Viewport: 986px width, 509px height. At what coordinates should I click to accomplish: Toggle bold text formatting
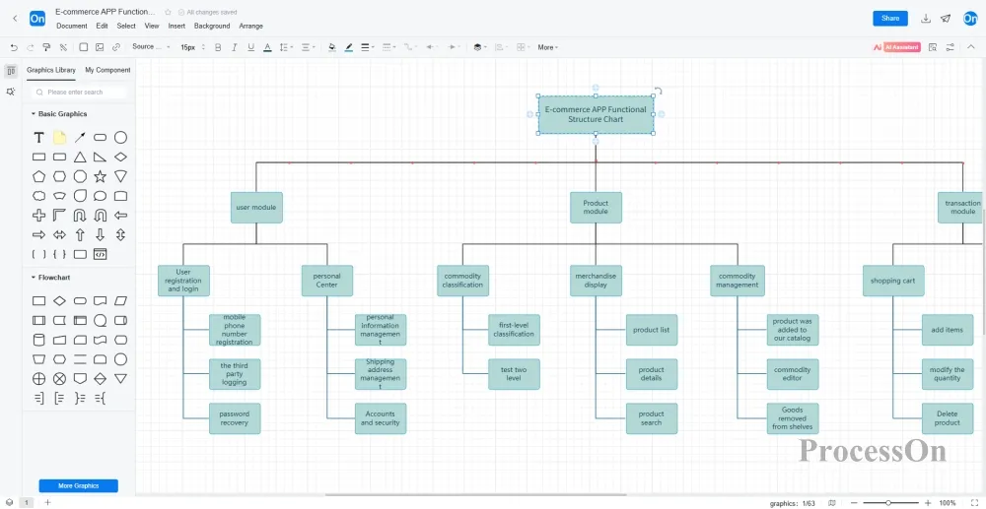(216, 47)
